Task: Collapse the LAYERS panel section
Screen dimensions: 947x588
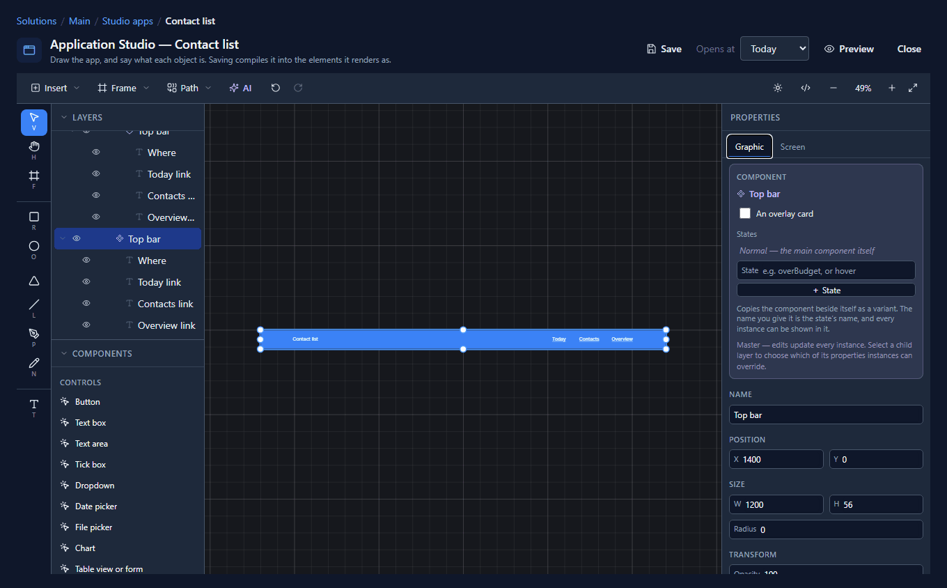Action: pyautogui.click(x=64, y=118)
